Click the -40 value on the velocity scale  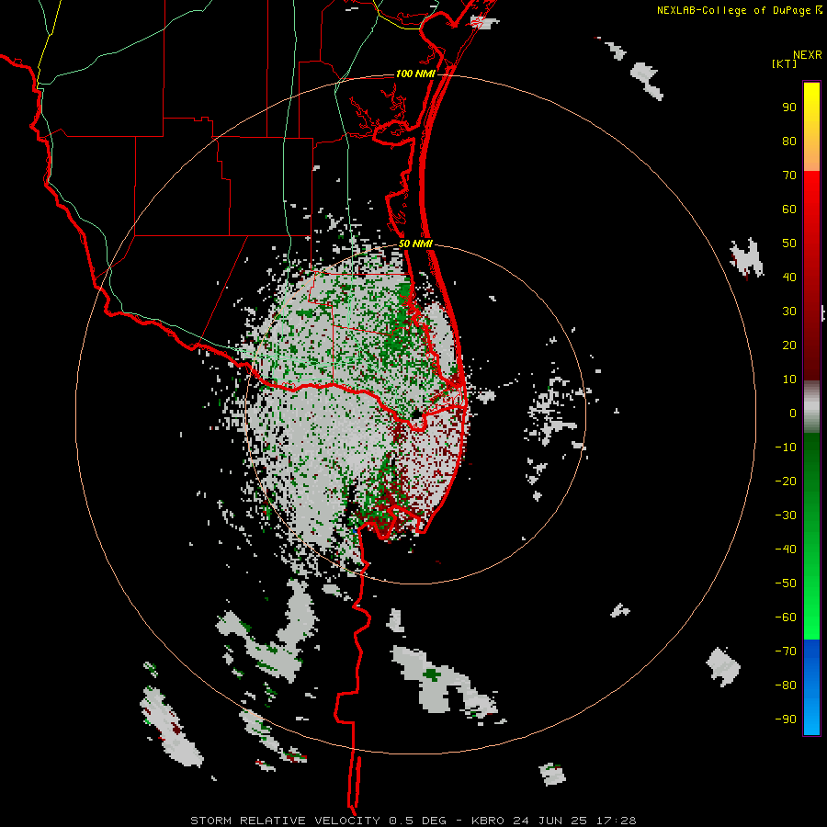(786, 549)
